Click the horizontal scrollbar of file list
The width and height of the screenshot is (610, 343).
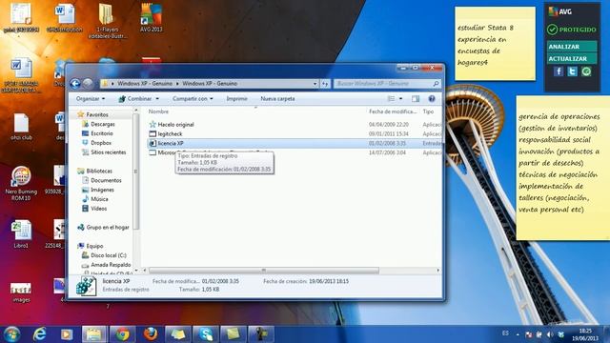(264, 271)
